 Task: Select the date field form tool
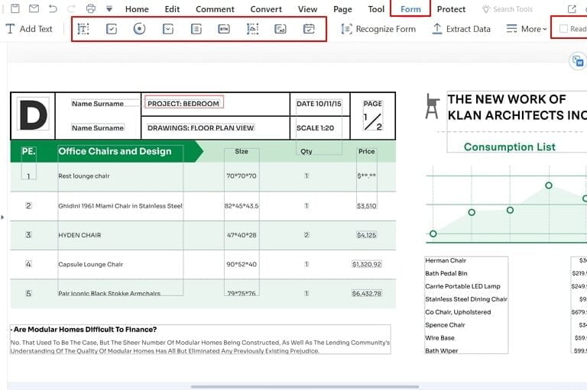(x=309, y=29)
